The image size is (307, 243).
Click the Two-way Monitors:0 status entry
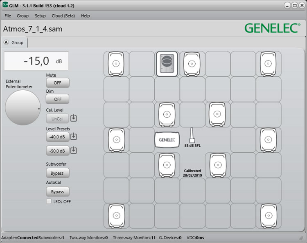coord(88,238)
